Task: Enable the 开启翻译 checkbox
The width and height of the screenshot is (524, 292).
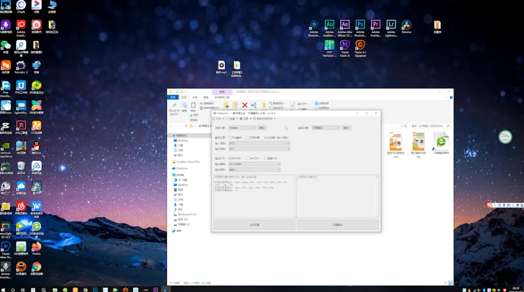Action: click(x=230, y=138)
